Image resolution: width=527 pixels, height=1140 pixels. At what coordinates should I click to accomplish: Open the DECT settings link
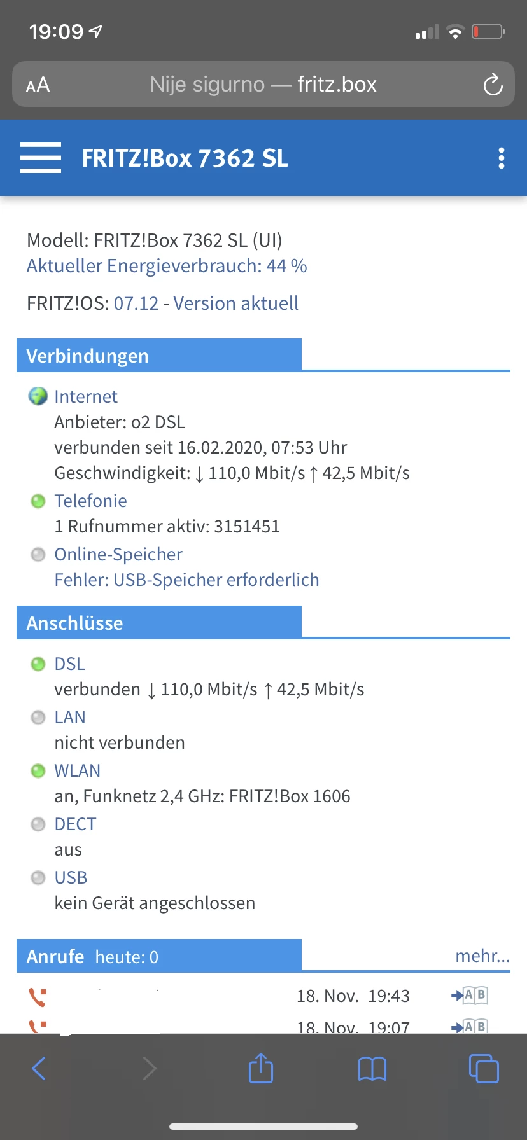[x=75, y=824]
